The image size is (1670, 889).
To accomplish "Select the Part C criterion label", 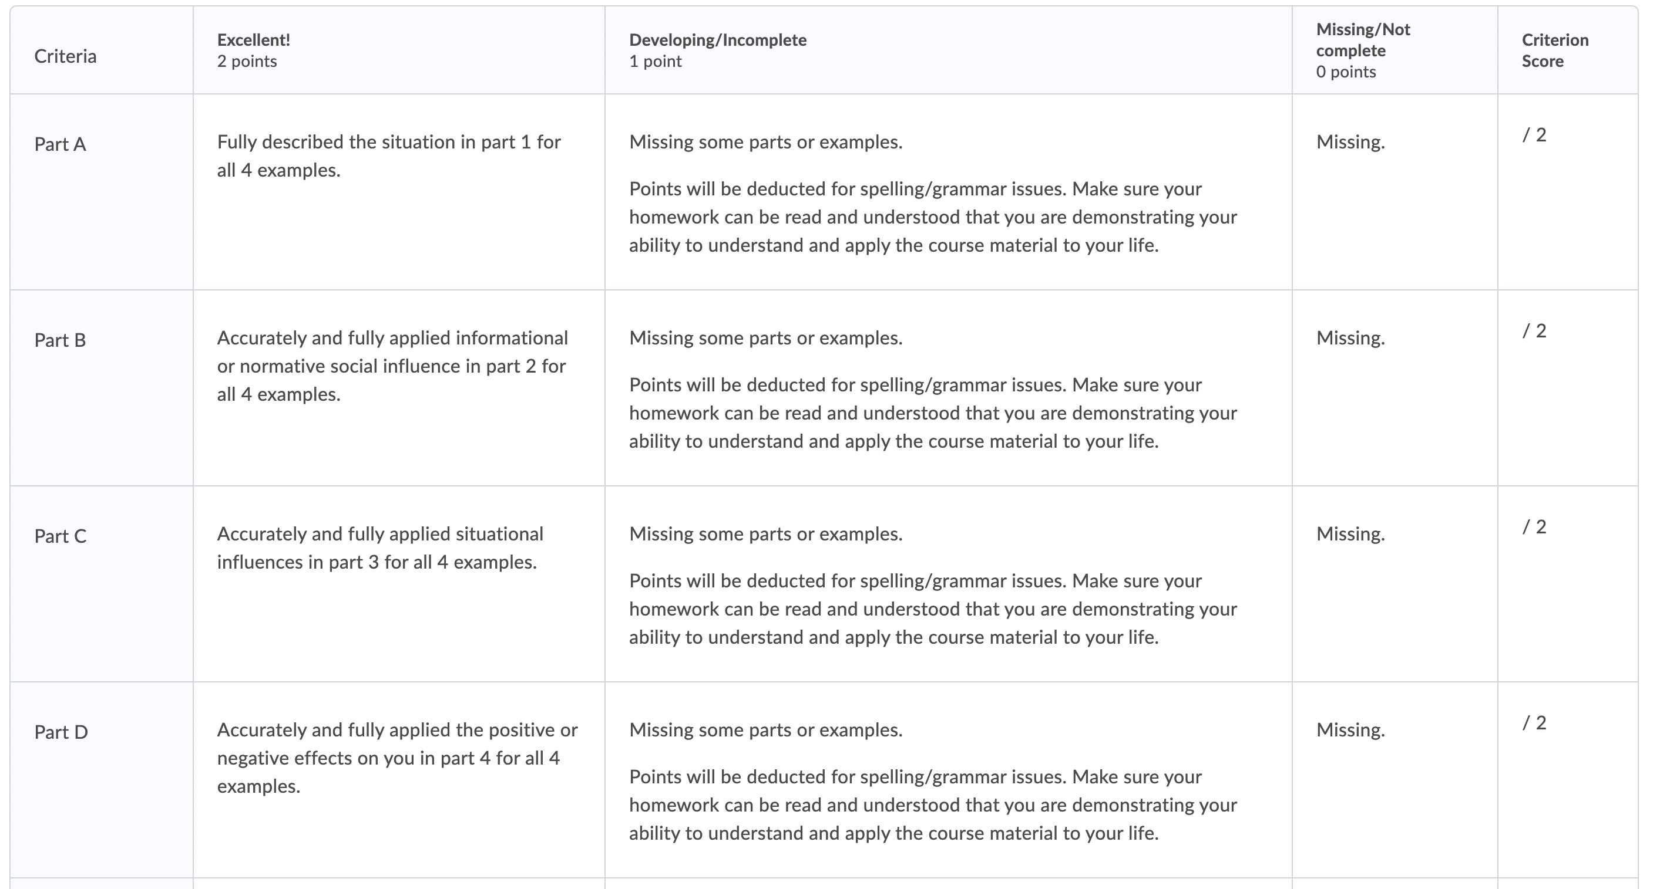I will coord(61,536).
